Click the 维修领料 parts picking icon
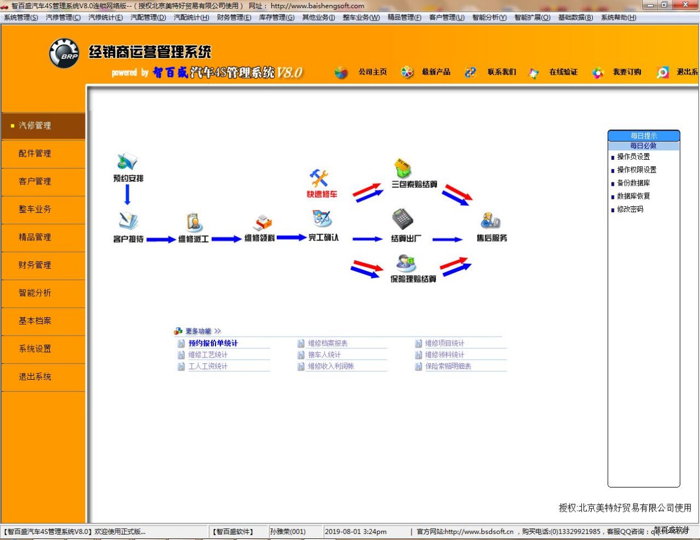Screen dimensions: 700x540 pyautogui.click(x=262, y=223)
